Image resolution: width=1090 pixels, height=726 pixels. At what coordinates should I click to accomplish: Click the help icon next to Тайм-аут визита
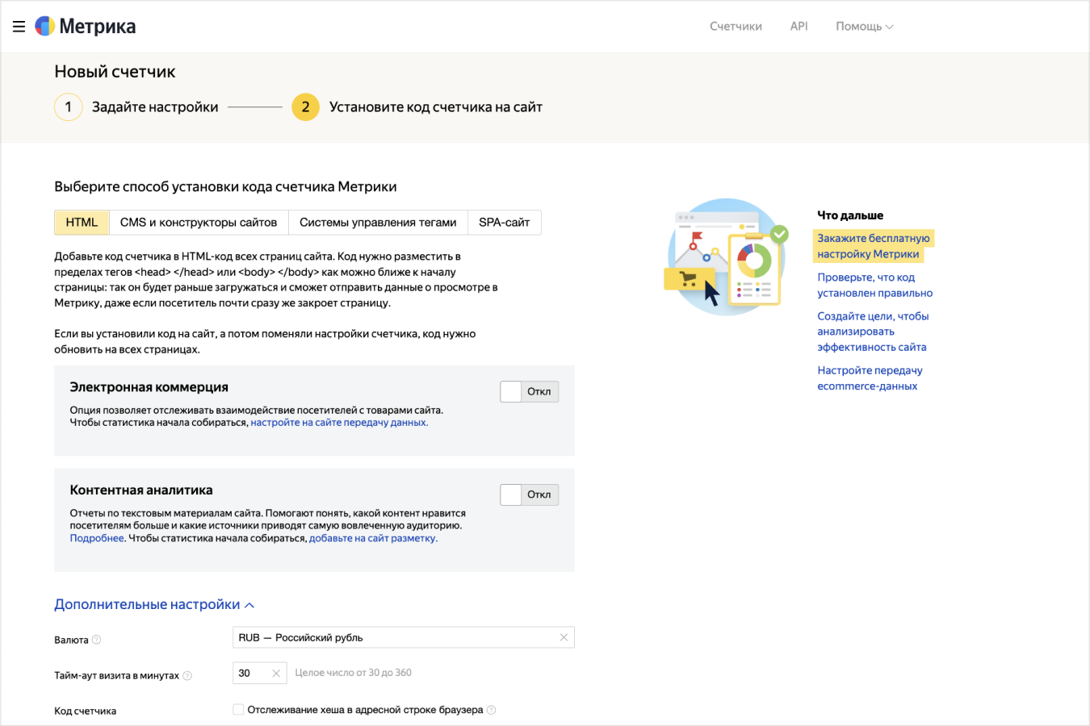pos(187,676)
